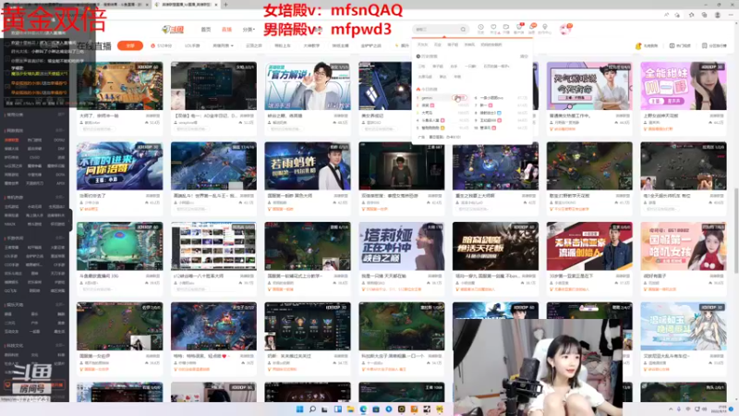739x416 pixels.
Task: Click into the search input field
Action: tap(436, 30)
